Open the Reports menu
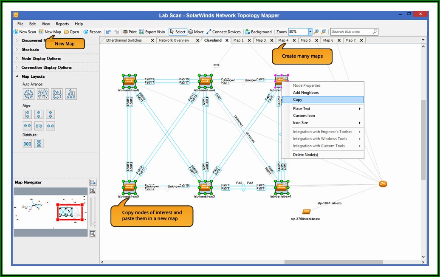The width and height of the screenshot is (440, 277). coord(62,24)
